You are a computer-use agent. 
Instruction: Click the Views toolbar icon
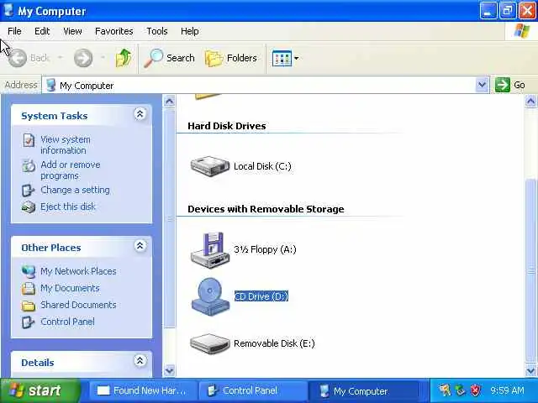(282, 58)
